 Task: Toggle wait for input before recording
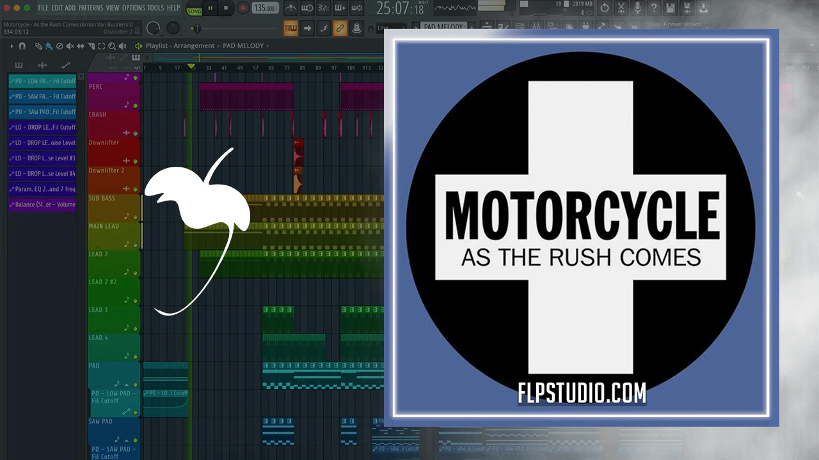coord(307,8)
